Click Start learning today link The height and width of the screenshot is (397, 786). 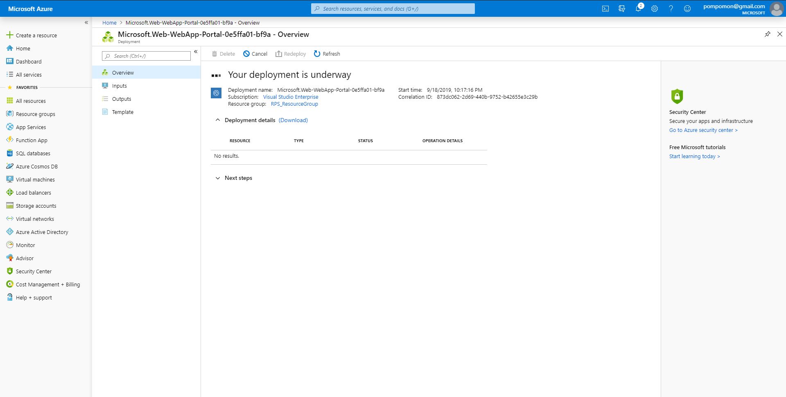[694, 156]
